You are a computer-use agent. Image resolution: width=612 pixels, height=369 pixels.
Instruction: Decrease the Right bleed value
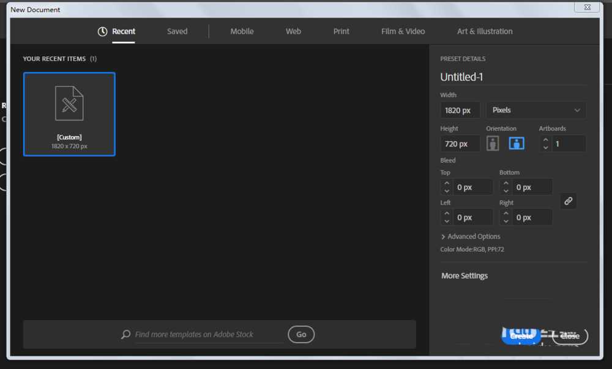point(506,221)
